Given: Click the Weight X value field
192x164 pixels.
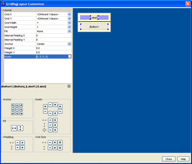Looking at the screenshot, I should point(53,48).
